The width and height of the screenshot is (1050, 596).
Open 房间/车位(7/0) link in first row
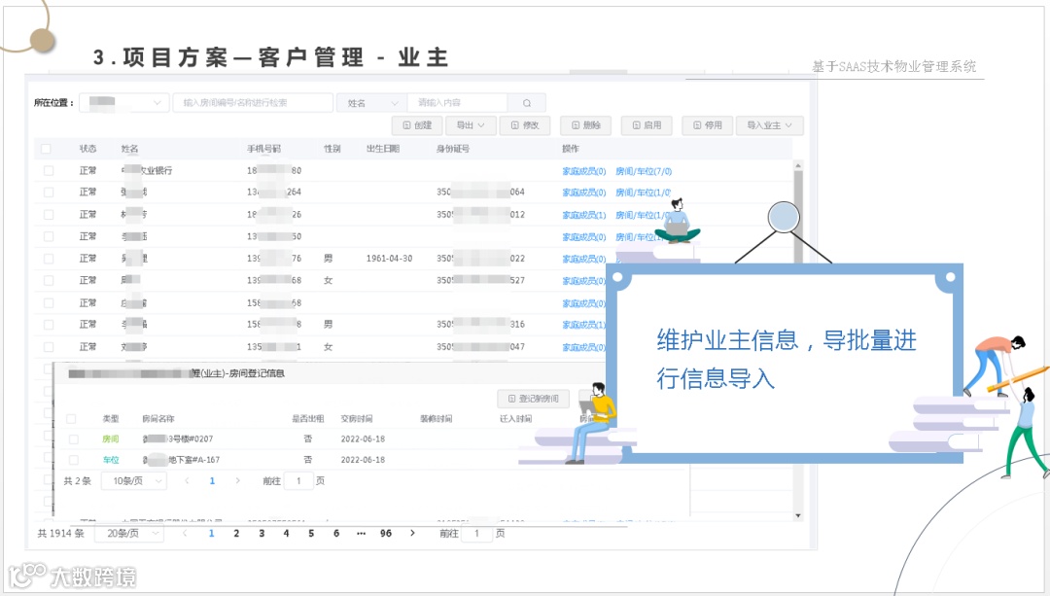point(644,171)
